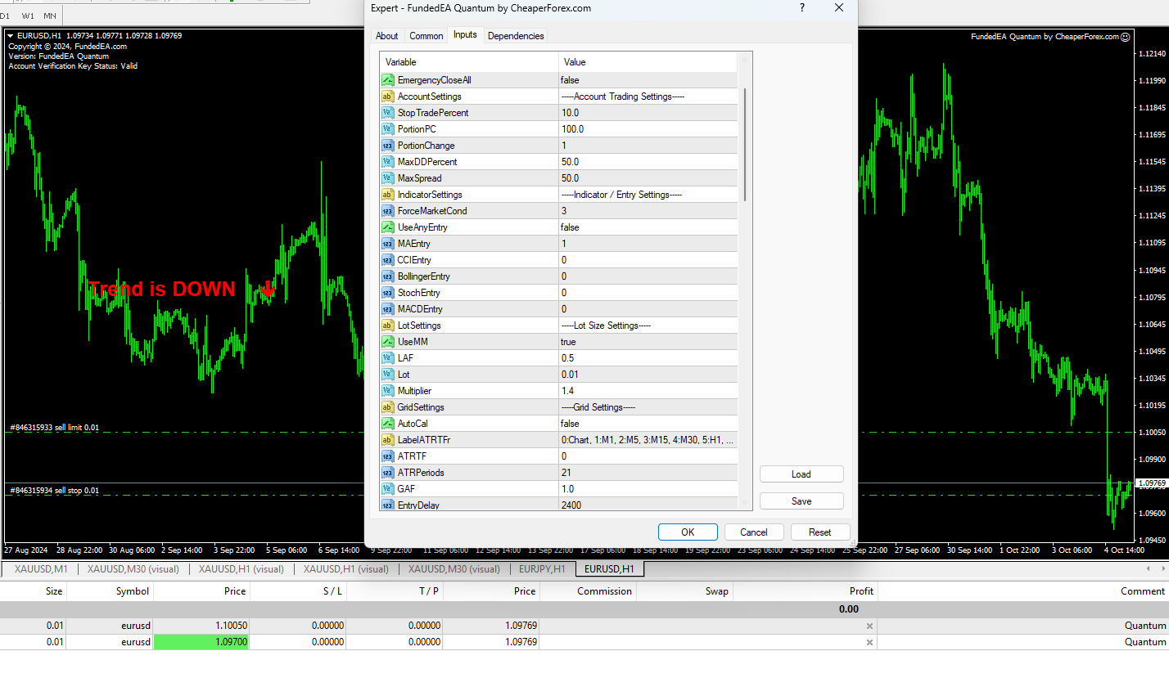Select the W1 timeframe button
This screenshot has width=1169, height=678.
pos(28,16)
